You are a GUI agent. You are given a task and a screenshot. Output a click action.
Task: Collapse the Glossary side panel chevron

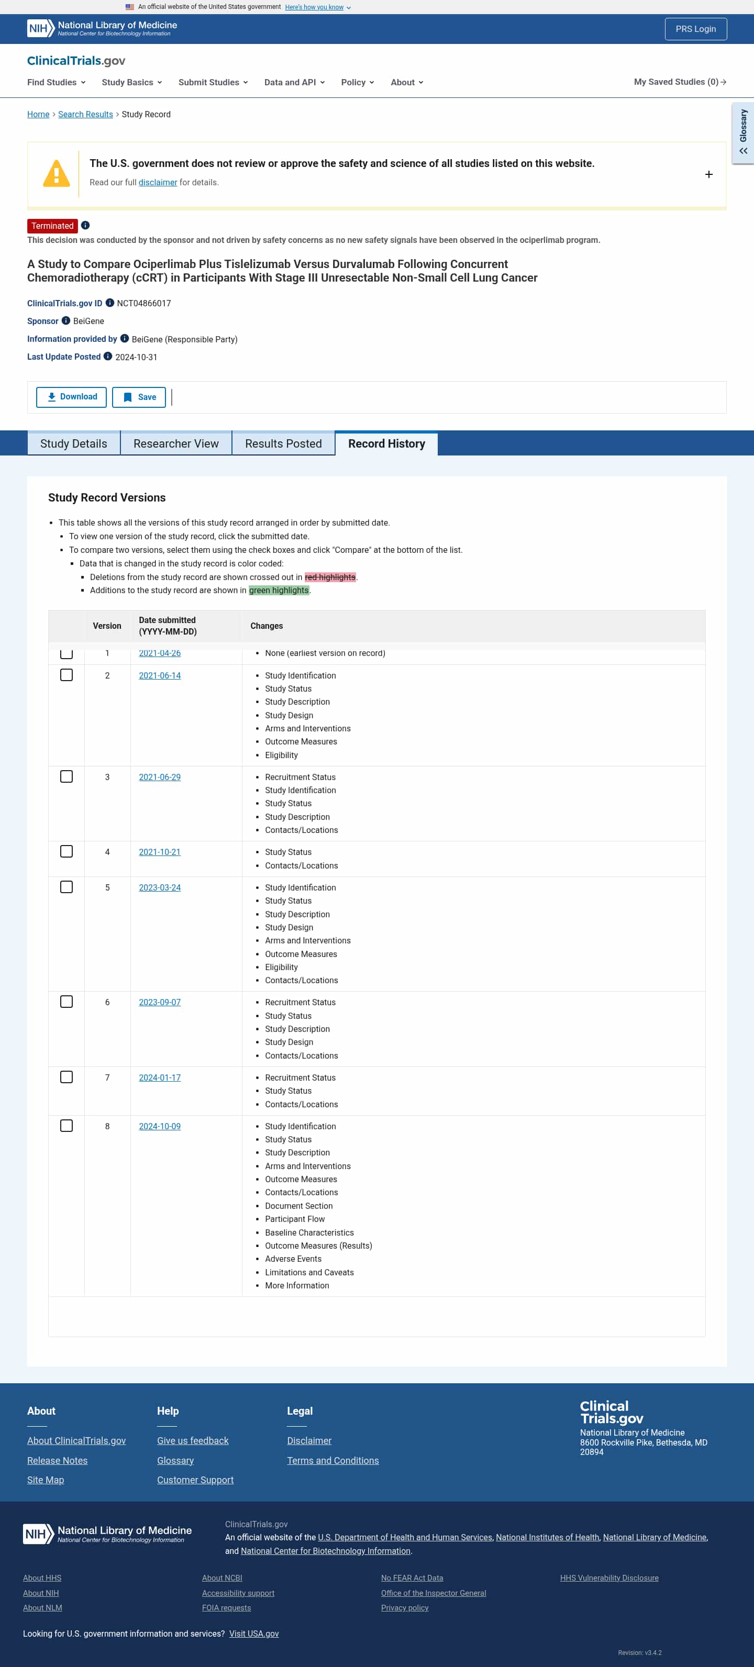742,150
